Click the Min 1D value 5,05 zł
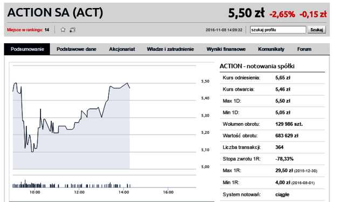345x202 pixels. 282,112
